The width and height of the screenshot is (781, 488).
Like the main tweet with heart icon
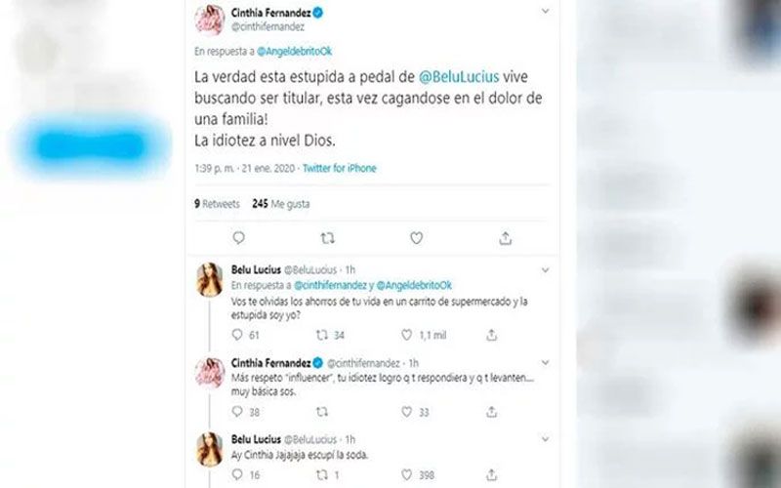pyautogui.click(x=417, y=238)
